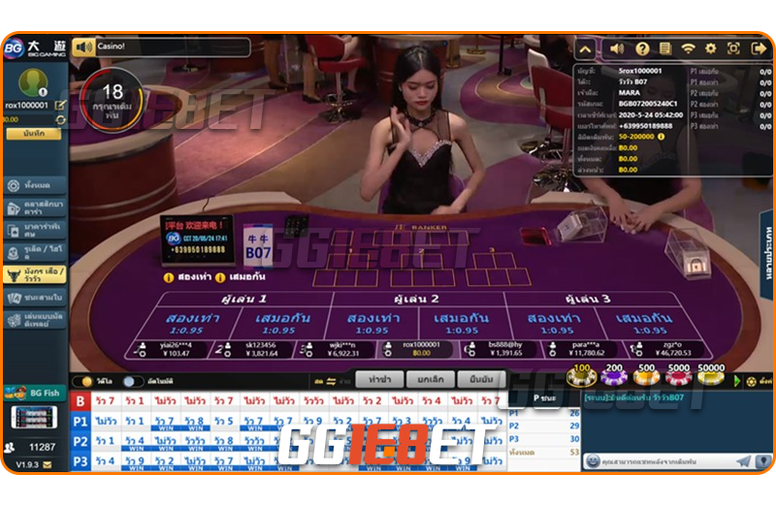Mute sound via the top-right speaker icon
The image size is (776, 506).
point(617,48)
